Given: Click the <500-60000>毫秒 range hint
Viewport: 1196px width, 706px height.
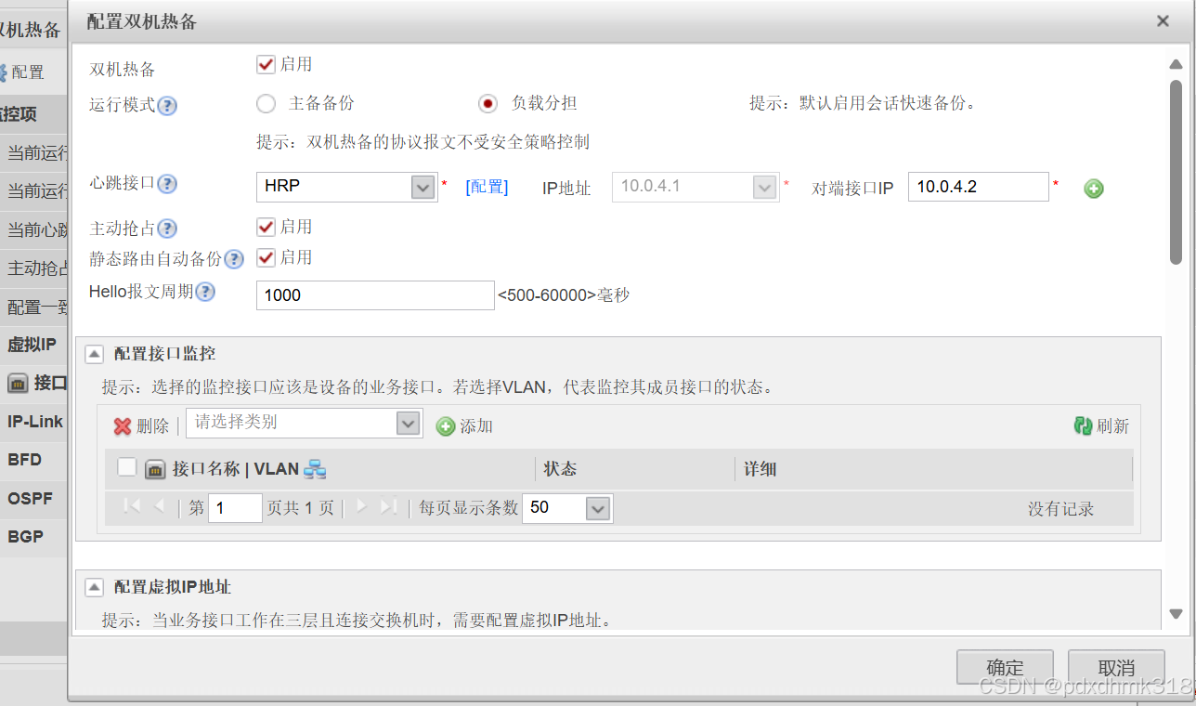Looking at the screenshot, I should click(564, 295).
